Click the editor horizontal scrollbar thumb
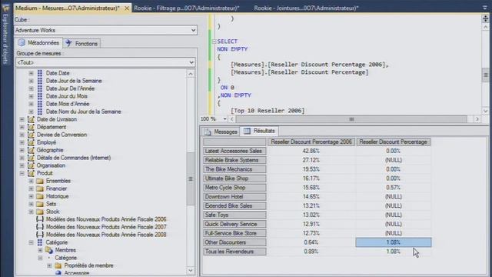492x277 pixels. (351, 119)
